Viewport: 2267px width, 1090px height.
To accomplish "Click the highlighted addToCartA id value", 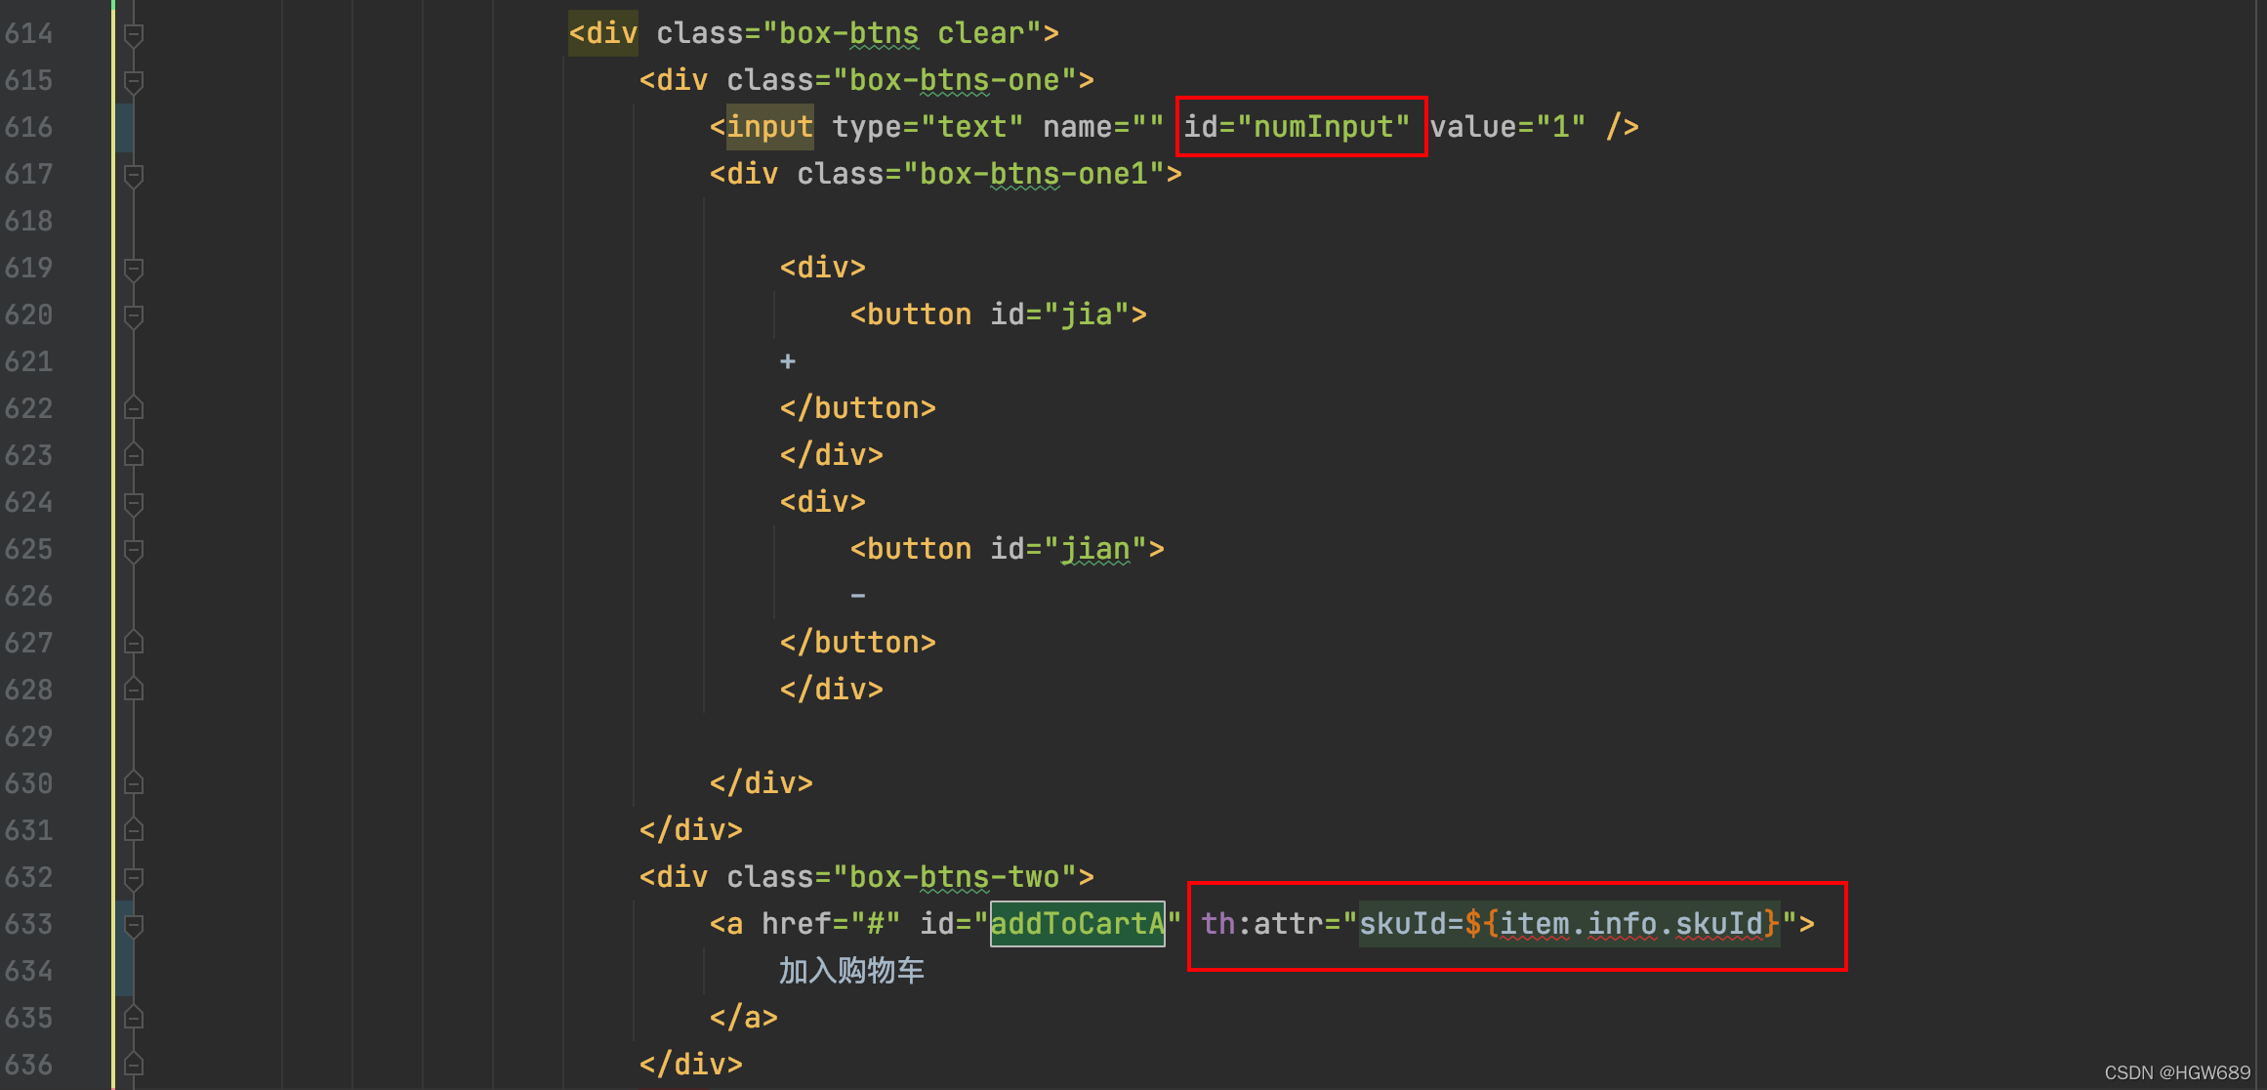I will tap(1078, 924).
